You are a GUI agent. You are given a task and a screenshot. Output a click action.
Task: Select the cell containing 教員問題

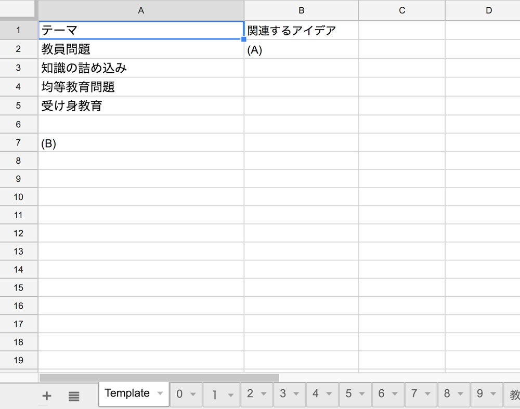point(141,49)
